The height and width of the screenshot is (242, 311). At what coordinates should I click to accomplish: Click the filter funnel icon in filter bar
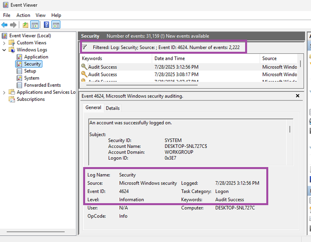click(x=84, y=47)
